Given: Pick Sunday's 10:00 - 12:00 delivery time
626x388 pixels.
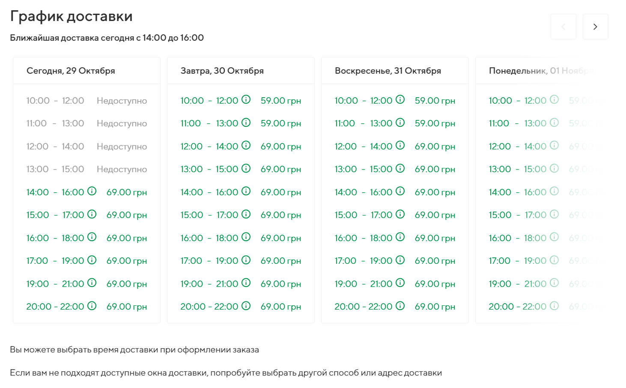Looking at the screenshot, I should 363,101.
